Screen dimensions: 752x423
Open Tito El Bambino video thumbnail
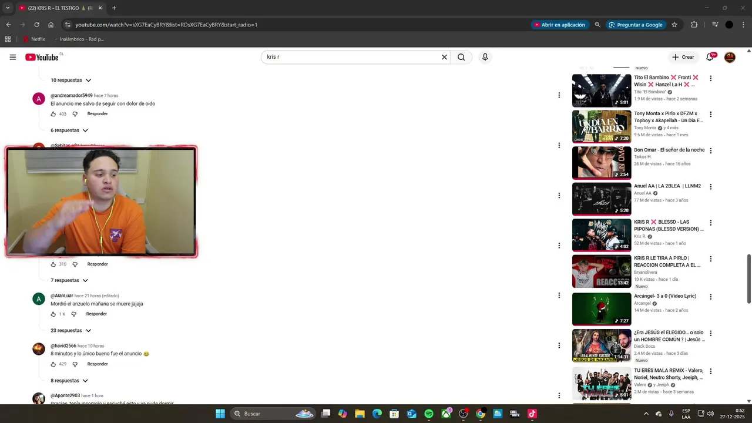pyautogui.click(x=602, y=90)
